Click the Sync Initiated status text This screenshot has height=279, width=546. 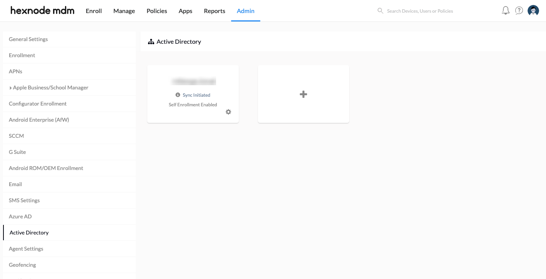pyautogui.click(x=196, y=95)
